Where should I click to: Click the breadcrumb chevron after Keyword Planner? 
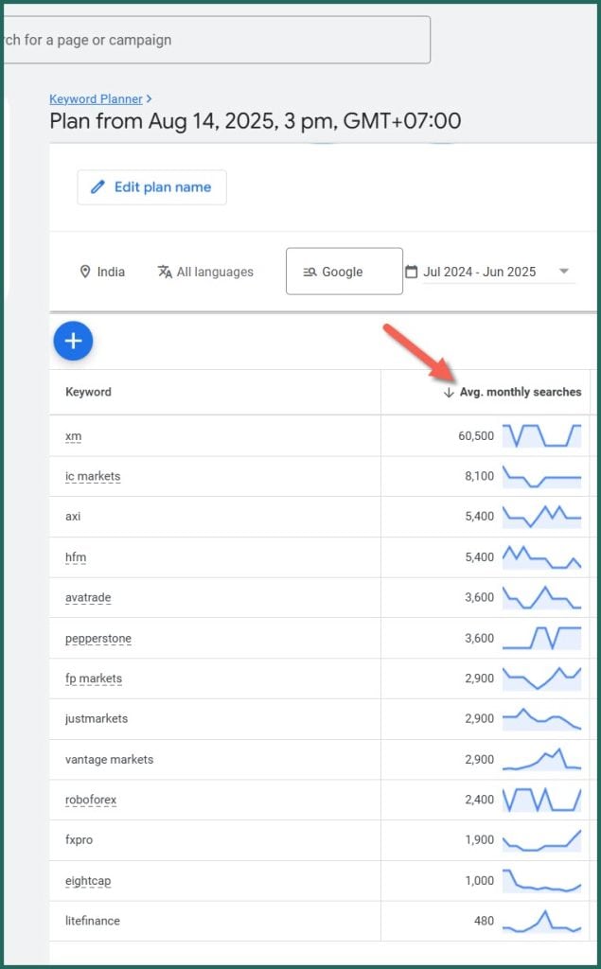pos(149,98)
